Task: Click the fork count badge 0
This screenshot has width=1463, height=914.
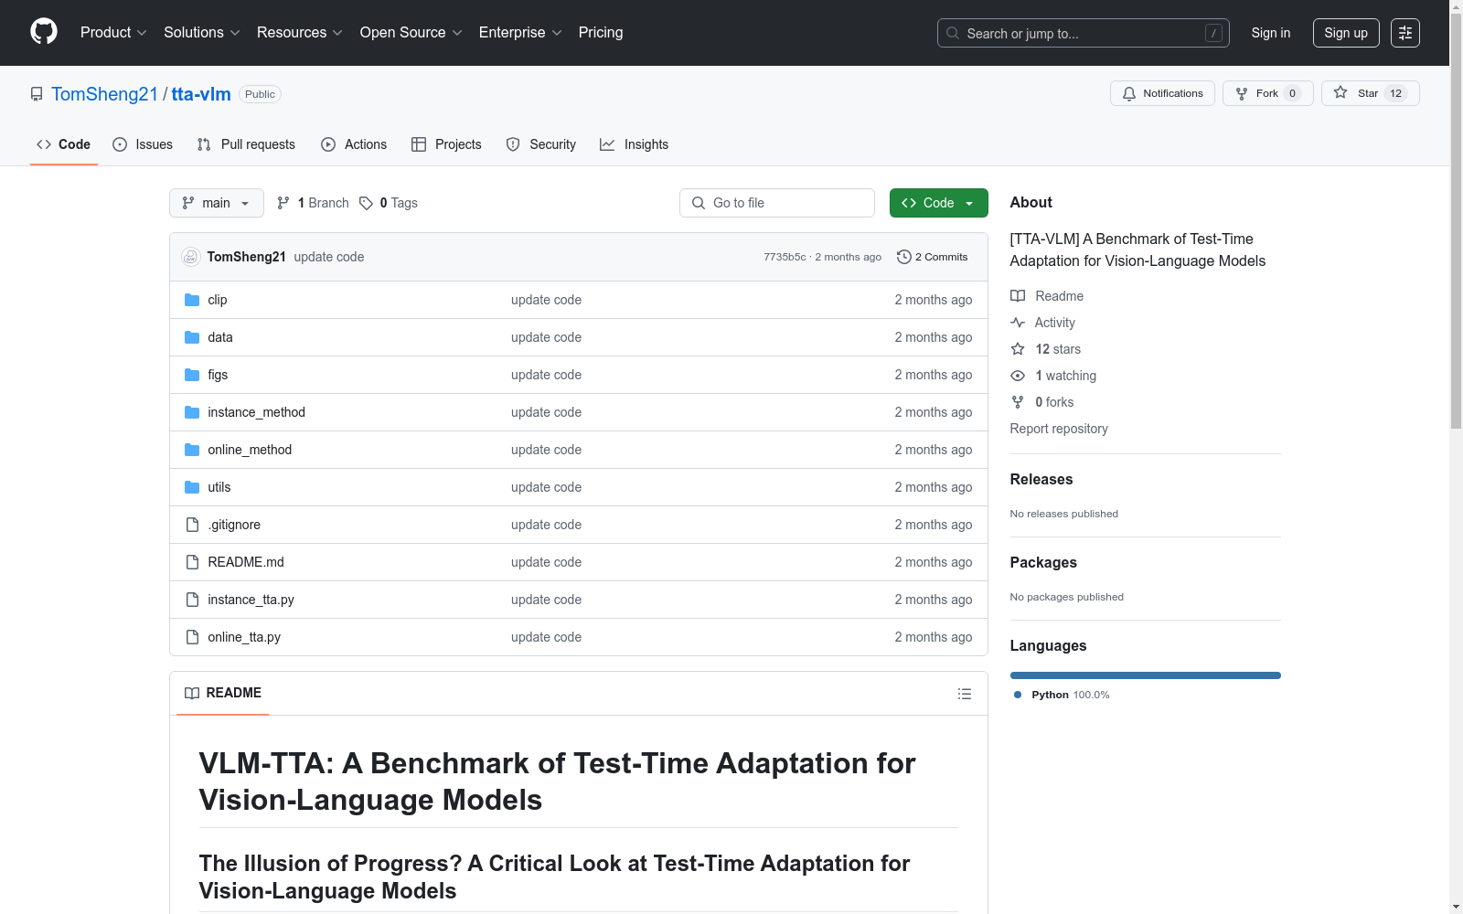Action: click(x=1292, y=93)
